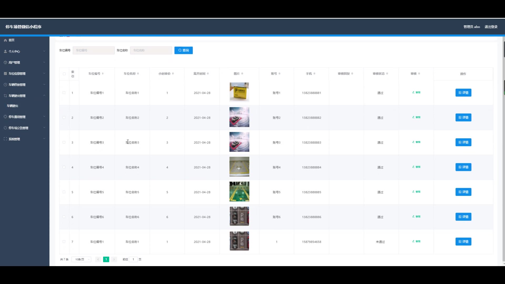Click the person icon beside 个人中心
The height and width of the screenshot is (284, 505).
tap(5, 52)
